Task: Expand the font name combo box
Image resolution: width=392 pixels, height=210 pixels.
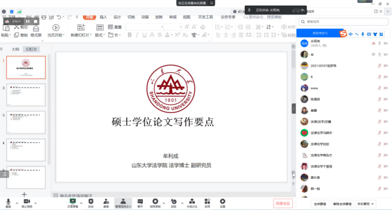Action: [145, 27]
